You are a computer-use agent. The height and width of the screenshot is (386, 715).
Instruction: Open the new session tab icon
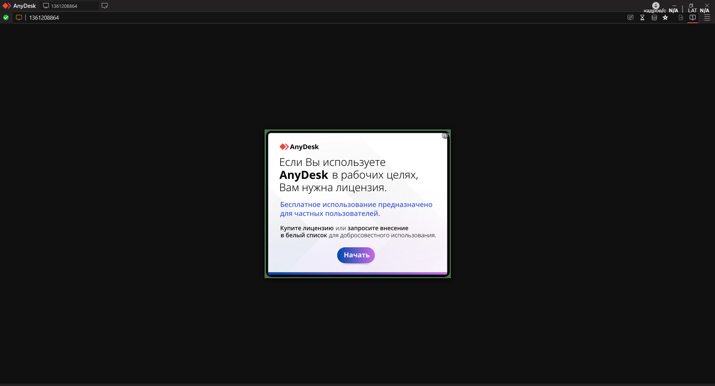(x=105, y=6)
